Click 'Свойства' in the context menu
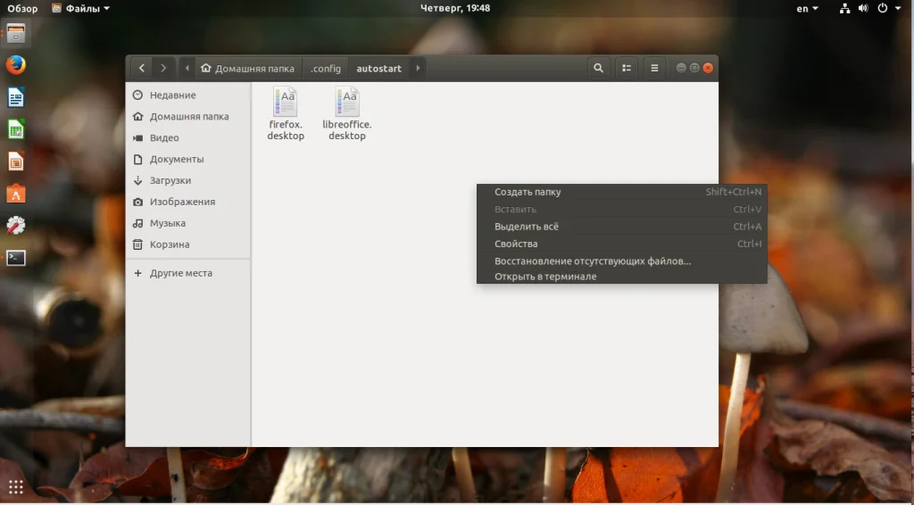Screen dimensions: 914x505 pyautogui.click(x=516, y=244)
